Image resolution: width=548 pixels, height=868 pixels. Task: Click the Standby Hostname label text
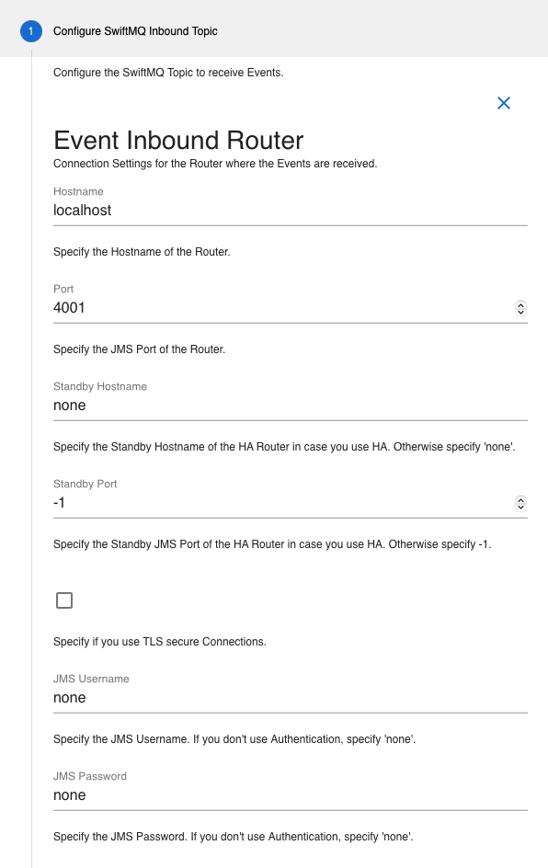(100, 386)
